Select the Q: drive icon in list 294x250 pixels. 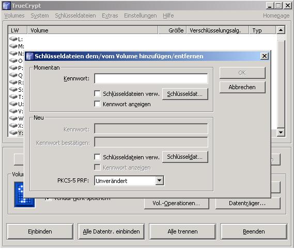click(13, 75)
